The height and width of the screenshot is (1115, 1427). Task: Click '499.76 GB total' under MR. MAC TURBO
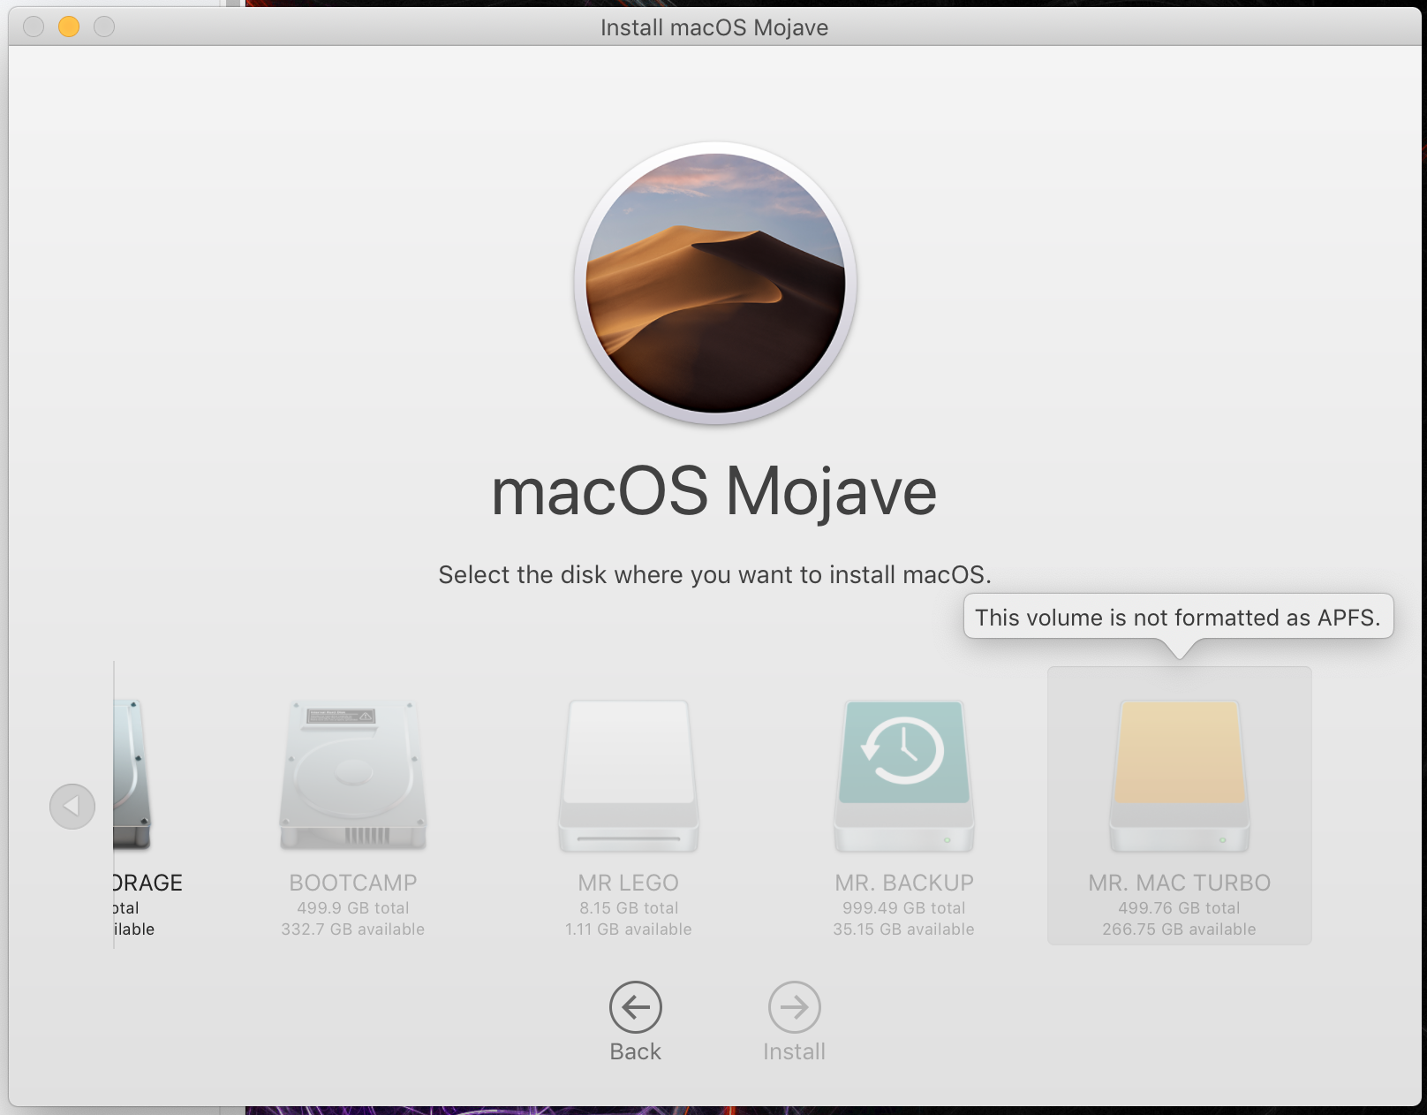(x=1180, y=908)
